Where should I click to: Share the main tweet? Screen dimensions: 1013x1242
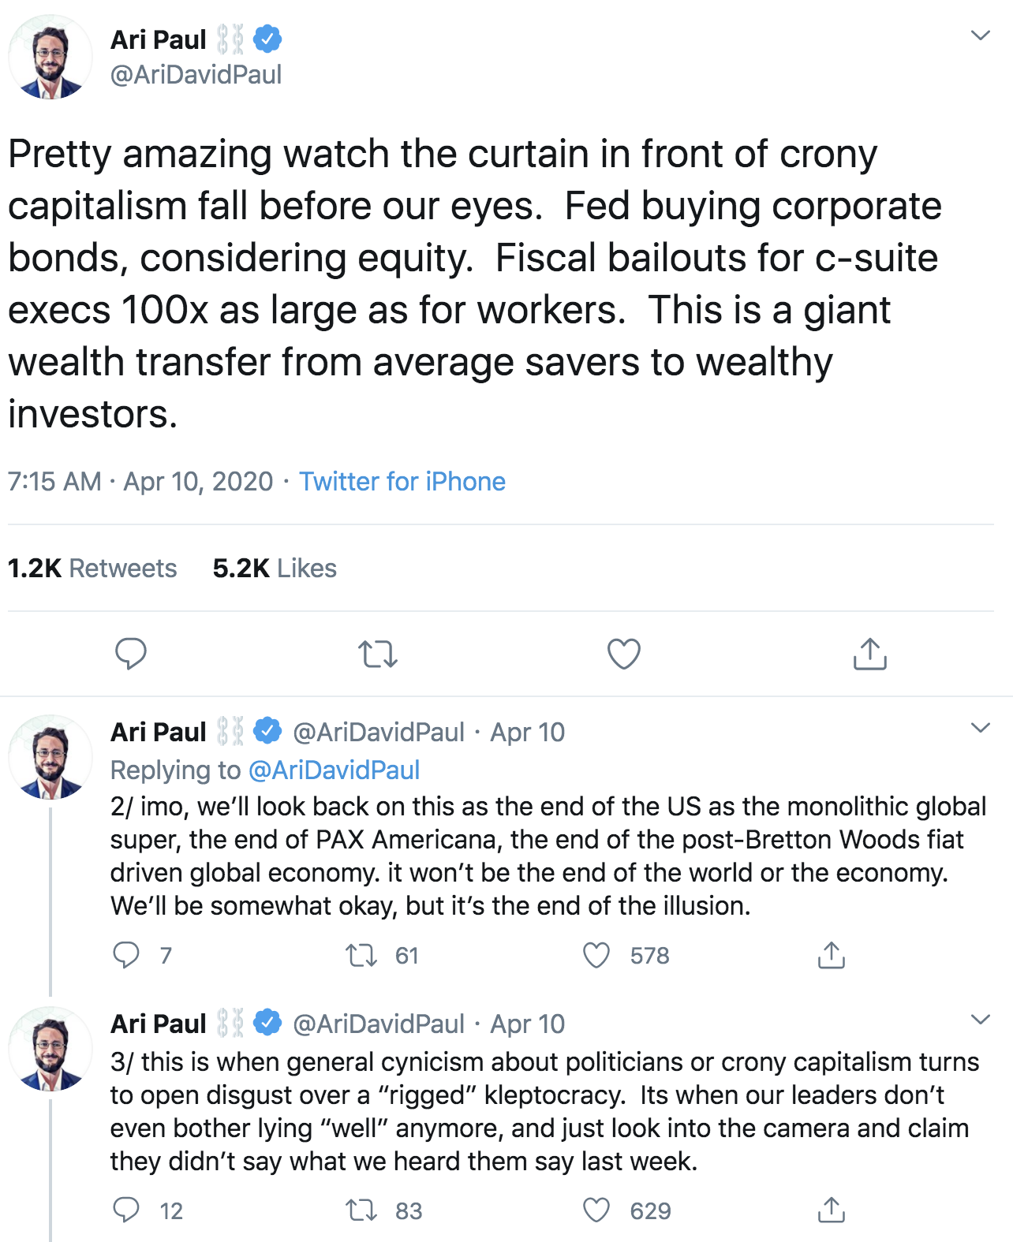(869, 654)
